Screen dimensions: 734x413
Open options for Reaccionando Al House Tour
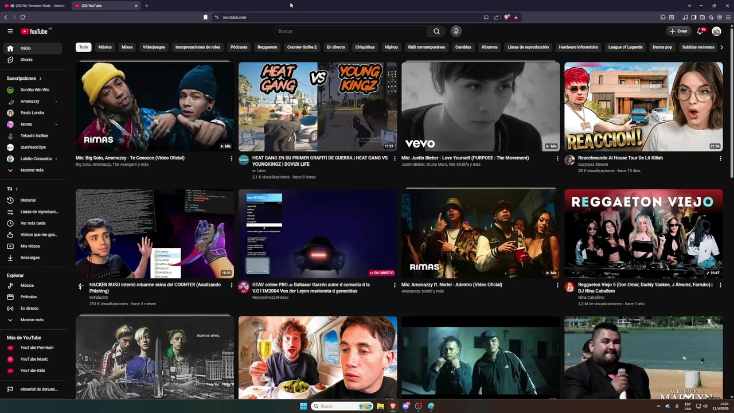(720, 158)
